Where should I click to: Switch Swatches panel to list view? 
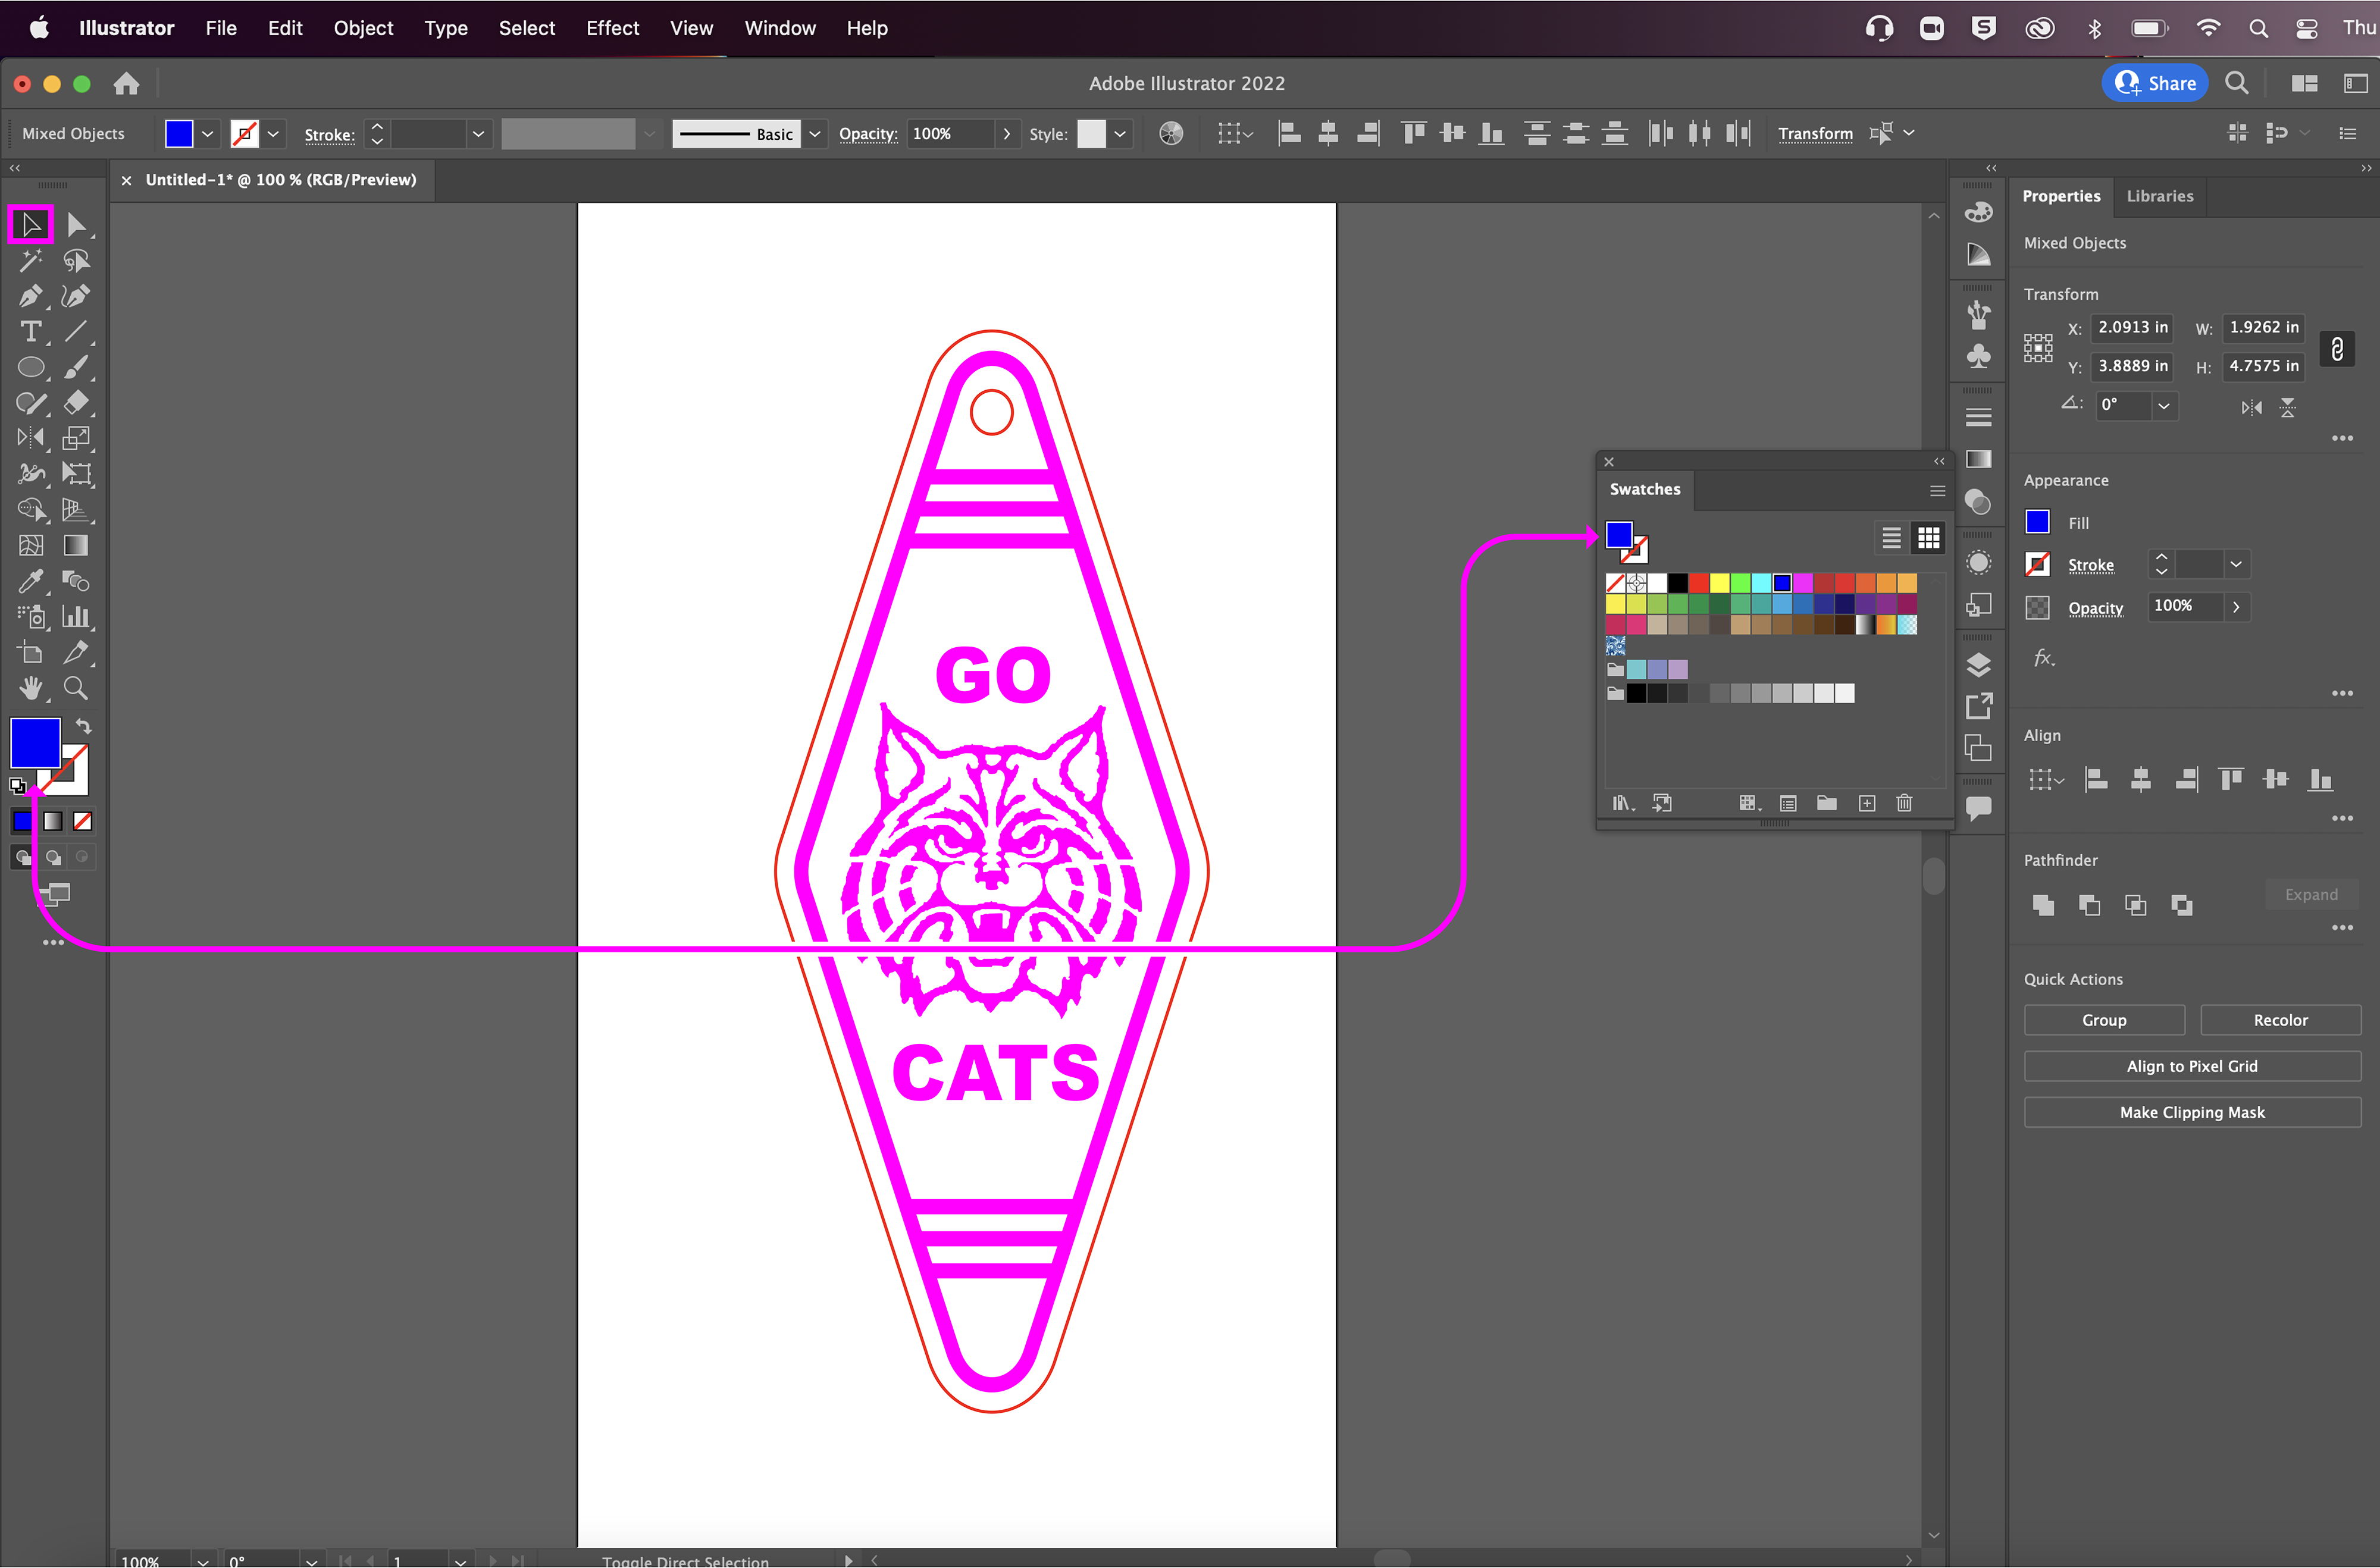point(1891,538)
